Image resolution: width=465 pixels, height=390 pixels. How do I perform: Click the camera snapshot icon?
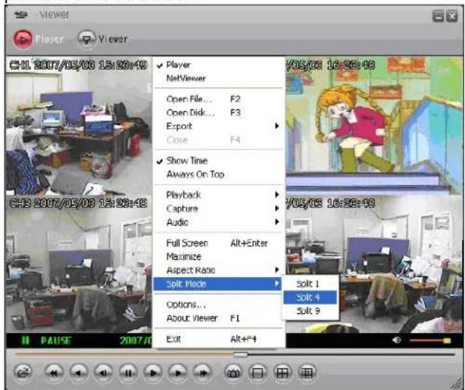[231, 371]
